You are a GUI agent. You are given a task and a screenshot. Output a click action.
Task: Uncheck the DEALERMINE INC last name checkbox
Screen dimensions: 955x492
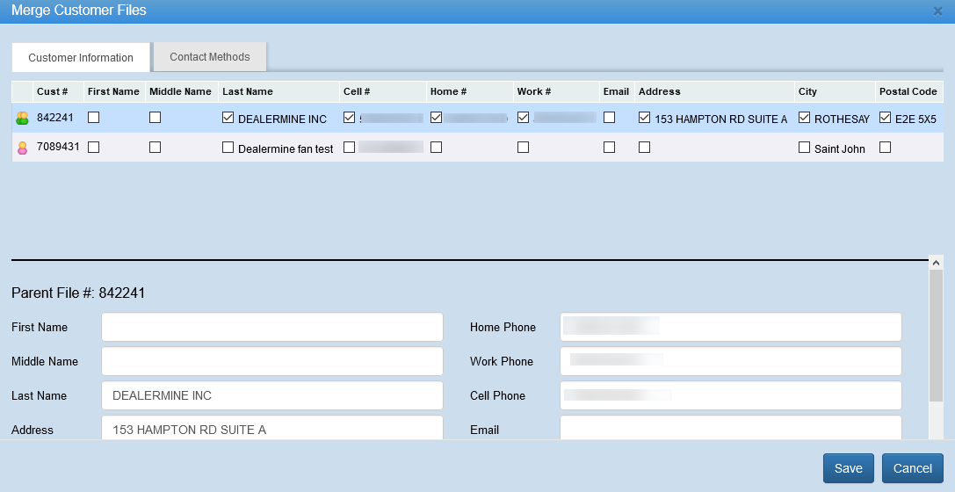click(228, 118)
